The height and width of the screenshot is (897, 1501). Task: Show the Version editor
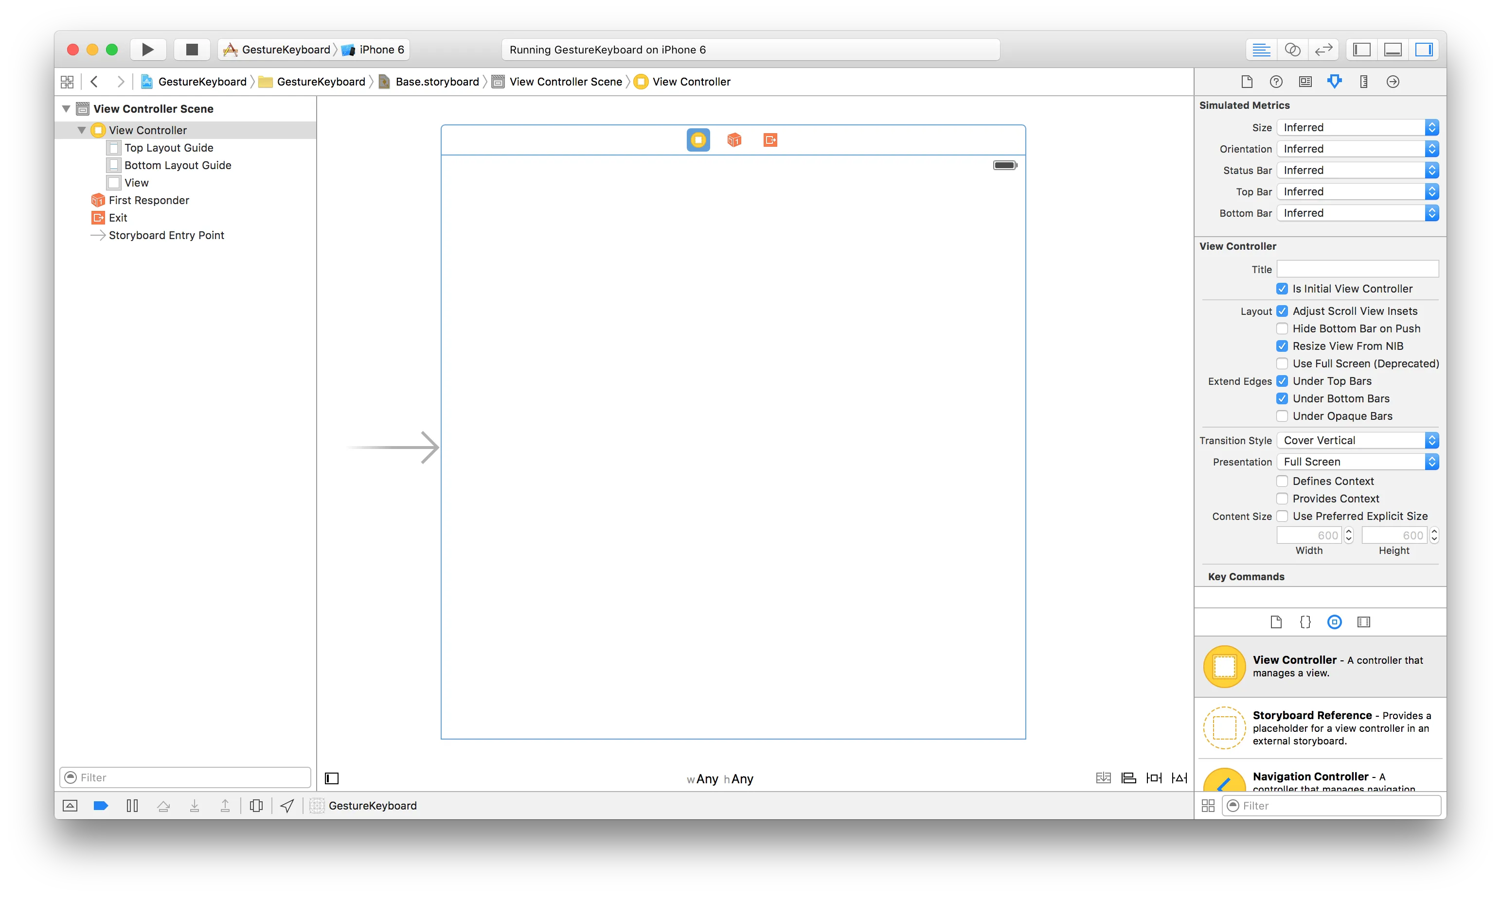coord(1324,50)
